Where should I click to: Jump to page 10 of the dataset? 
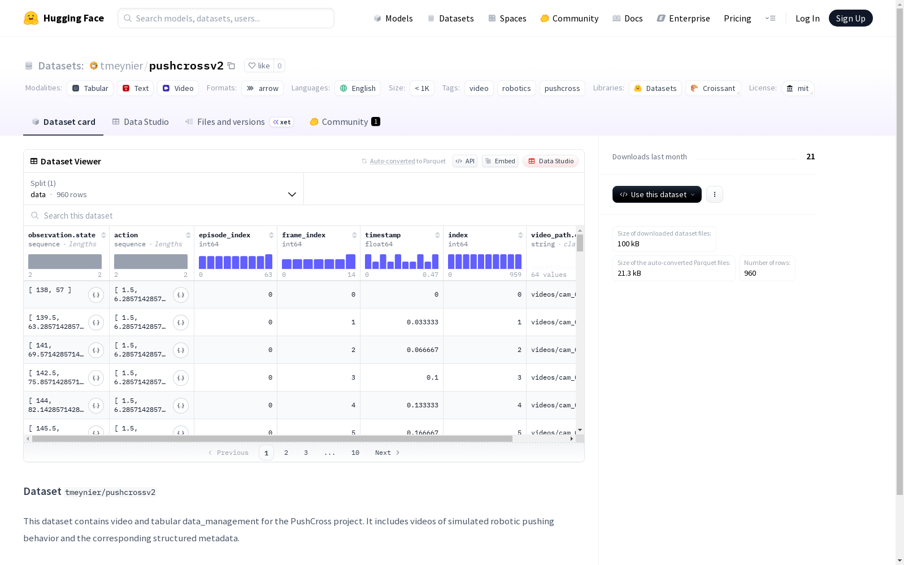coord(355,453)
